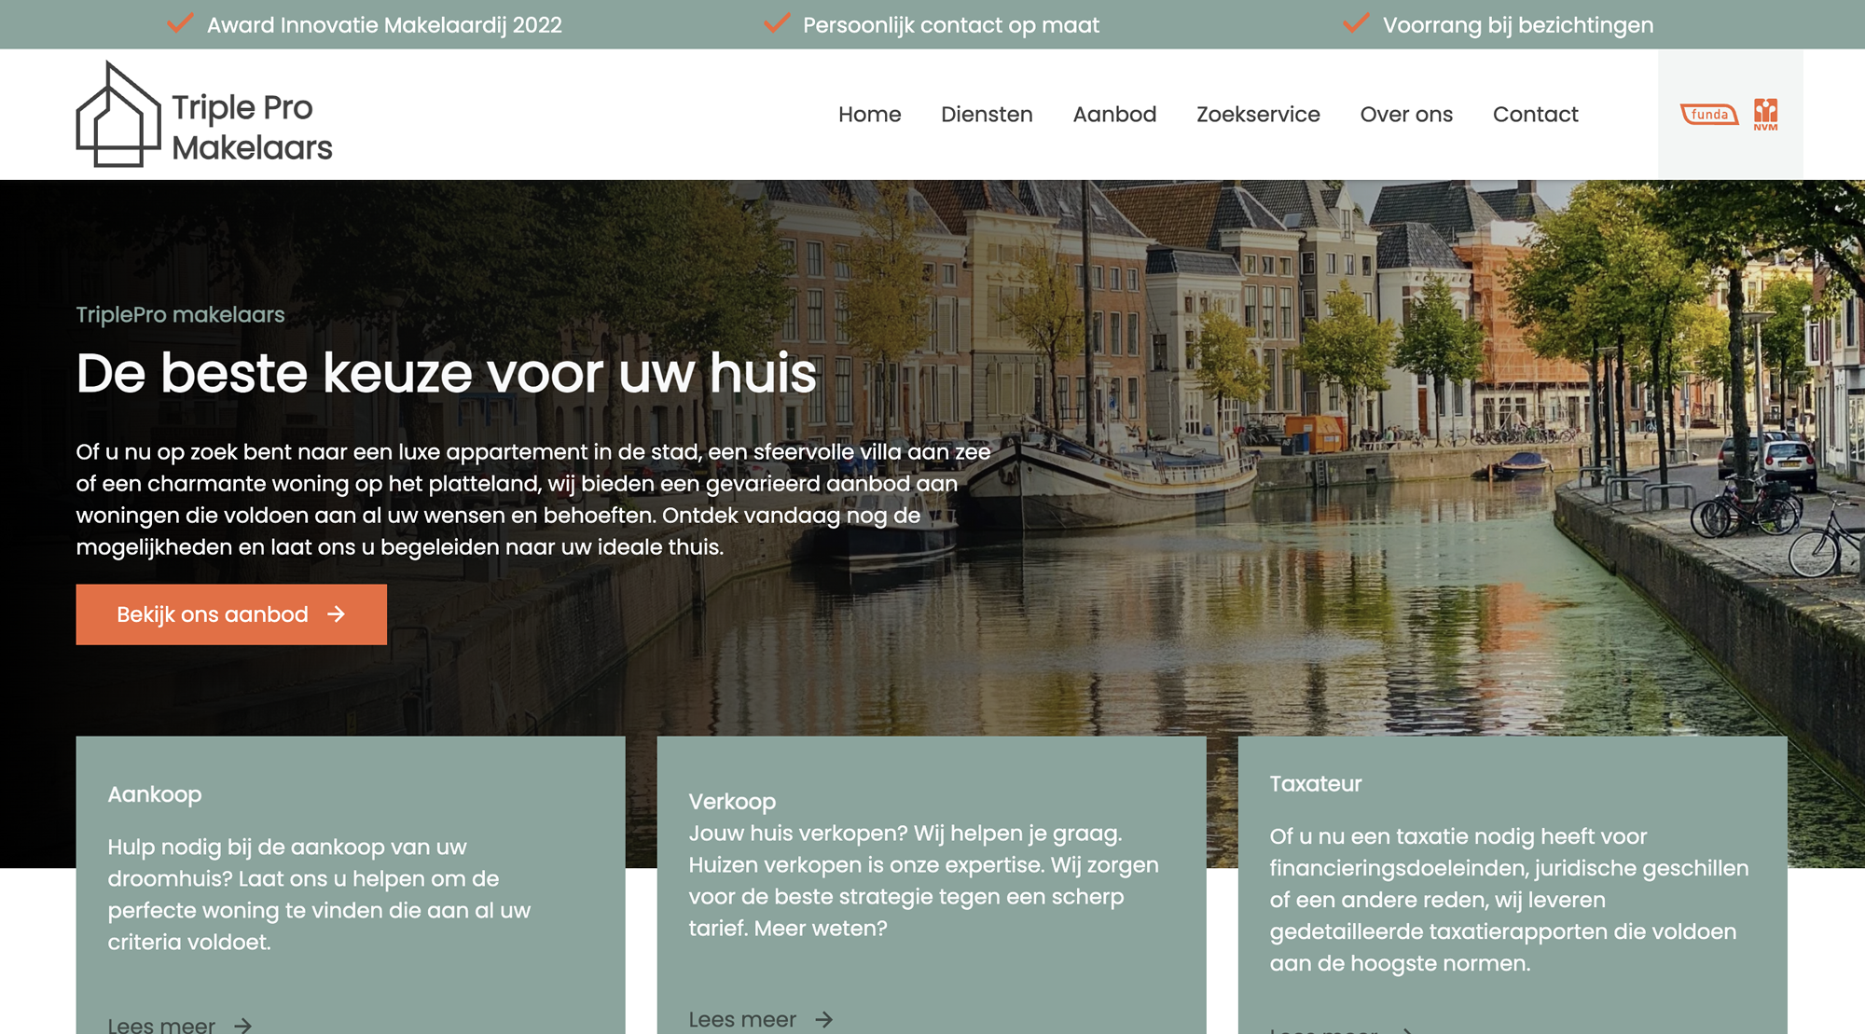This screenshot has width=1865, height=1034.
Task: Open the Diensten menu item
Action: tap(987, 114)
